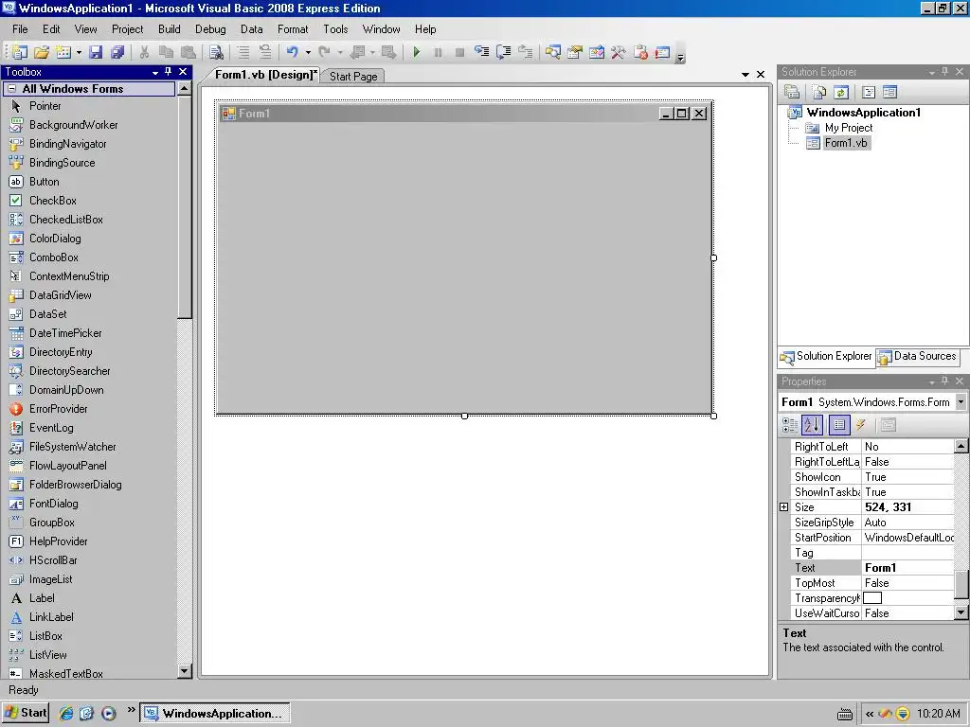
Task: Toggle auto-hide pin on Properties panel
Action: 944,381
